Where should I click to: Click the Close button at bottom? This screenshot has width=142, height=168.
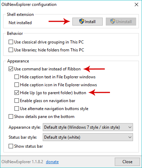127,162
